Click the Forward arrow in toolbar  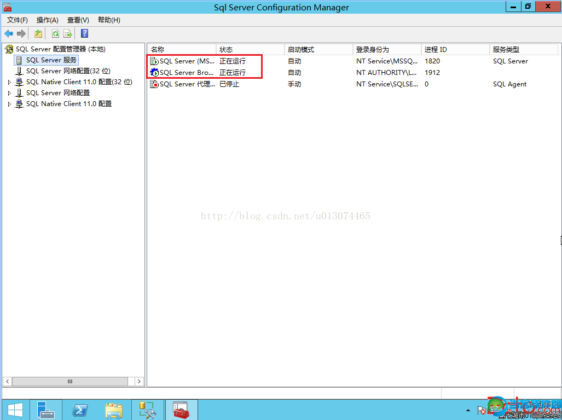pyautogui.click(x=21, y=34)
